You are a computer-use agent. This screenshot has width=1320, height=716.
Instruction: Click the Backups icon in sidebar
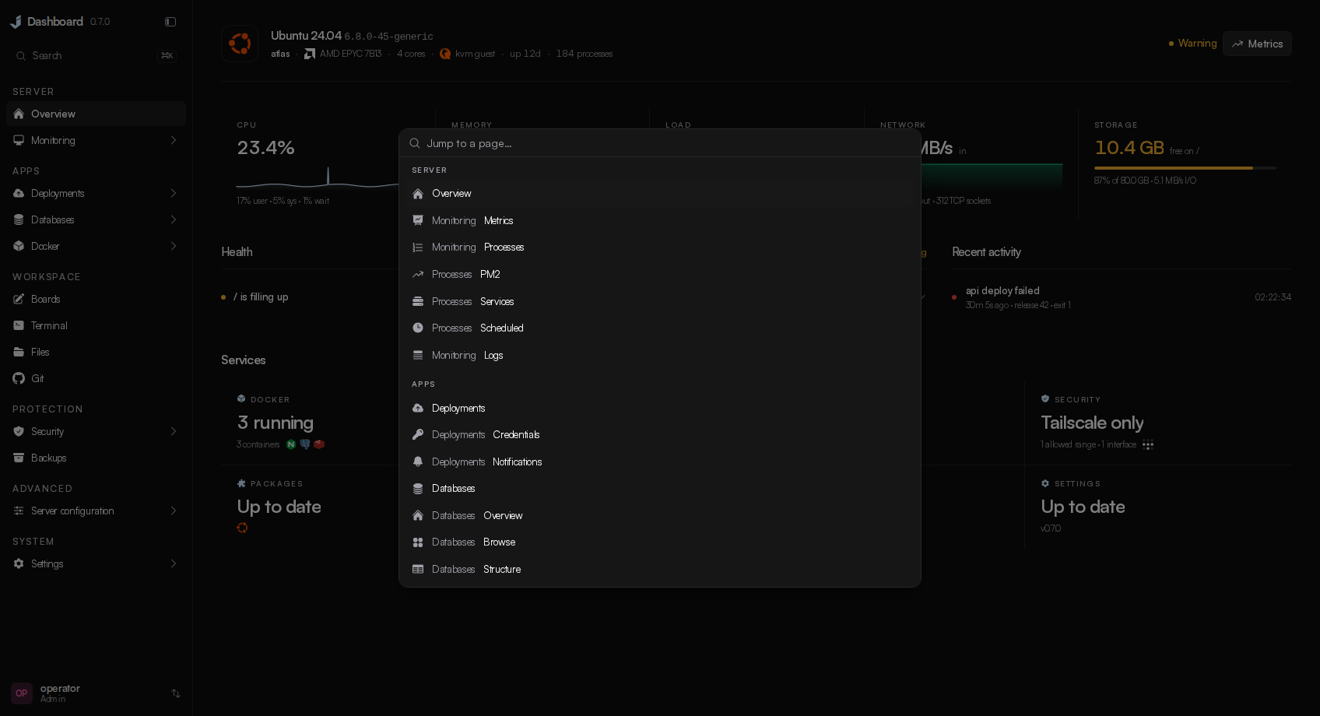pos(19,458)
